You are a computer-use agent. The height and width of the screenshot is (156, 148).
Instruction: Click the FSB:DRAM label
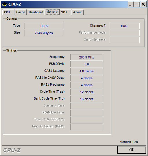coord(57,64)
